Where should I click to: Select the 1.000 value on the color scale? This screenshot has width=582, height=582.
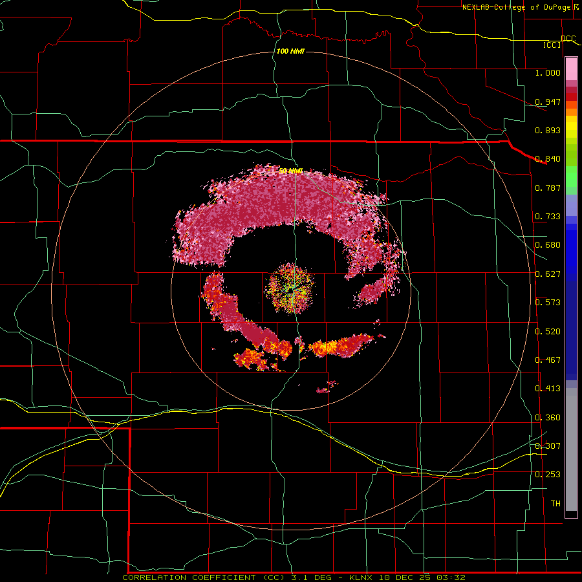click(548, 72)
